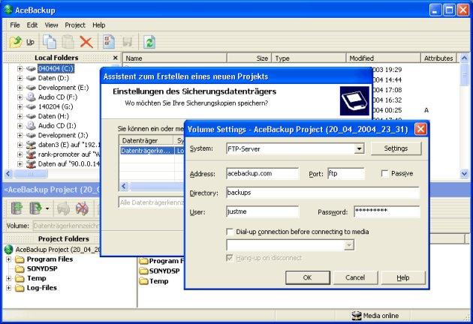Expand the Daten (D:) drive node

click(x=20, y=78)
